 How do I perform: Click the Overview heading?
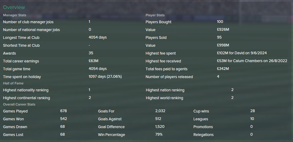click(14, 7)
